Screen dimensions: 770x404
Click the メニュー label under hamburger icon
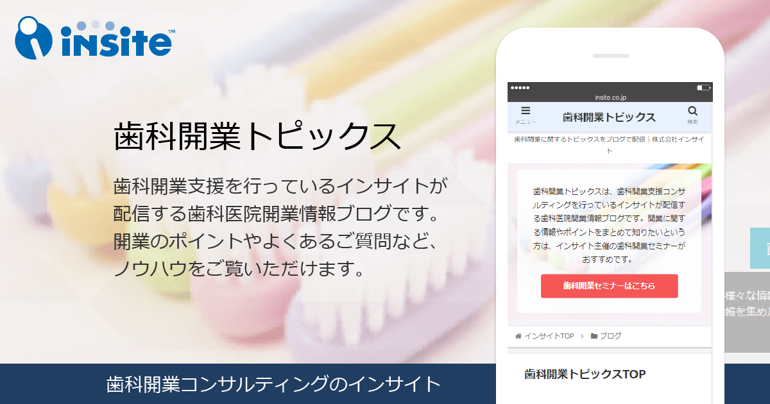pyautogui.click(x=526, y=122)
